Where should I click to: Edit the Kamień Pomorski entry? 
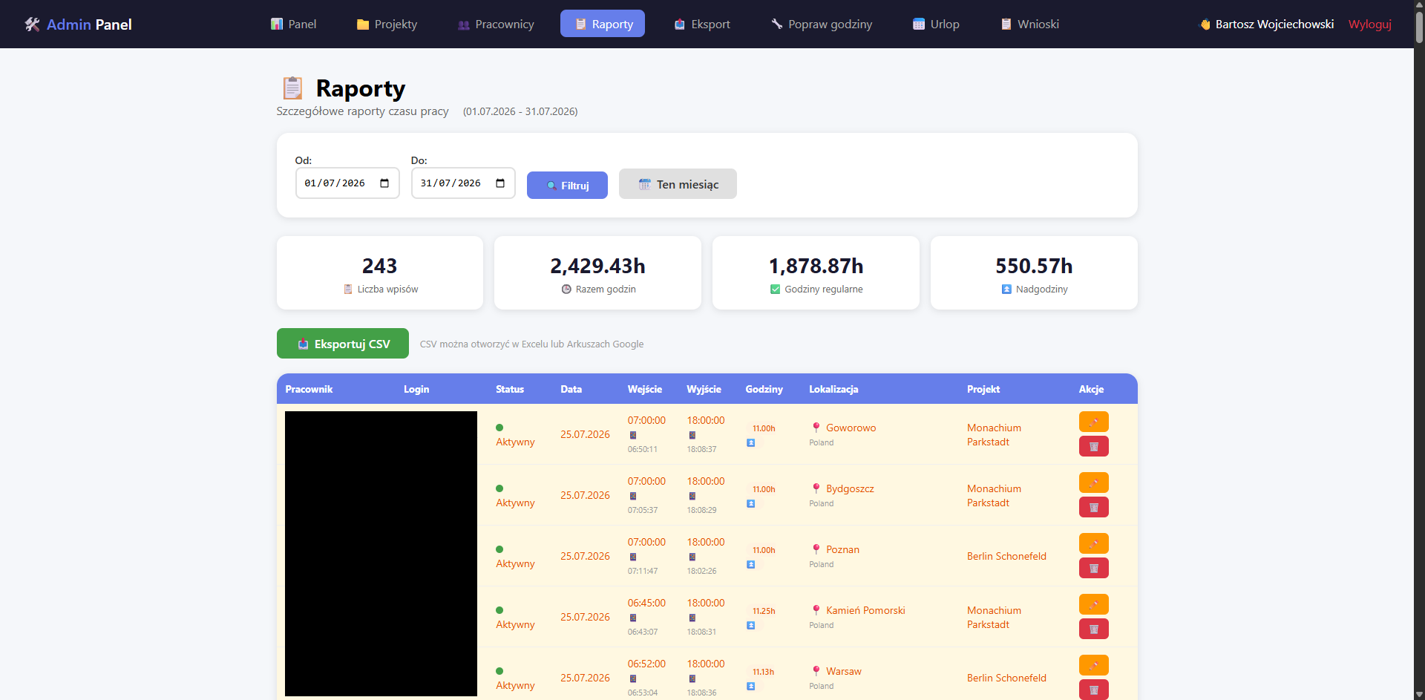point(1093,604)
